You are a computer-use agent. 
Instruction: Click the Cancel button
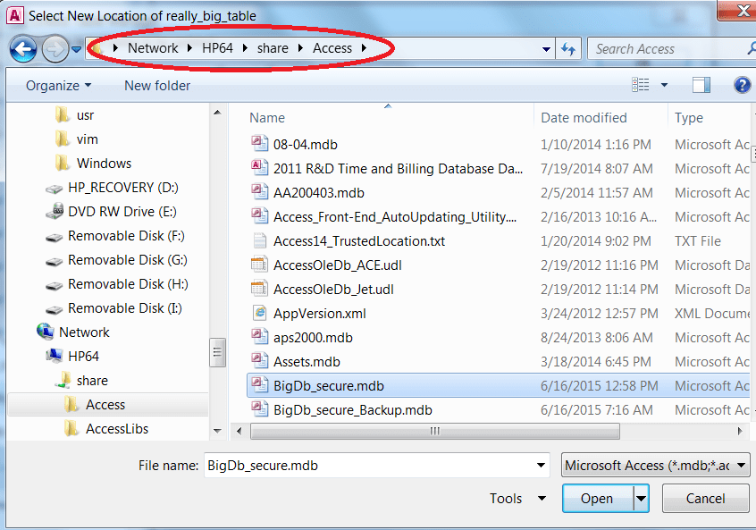705,498
